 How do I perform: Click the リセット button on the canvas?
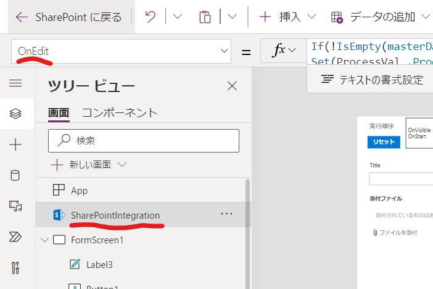[384, 142]
